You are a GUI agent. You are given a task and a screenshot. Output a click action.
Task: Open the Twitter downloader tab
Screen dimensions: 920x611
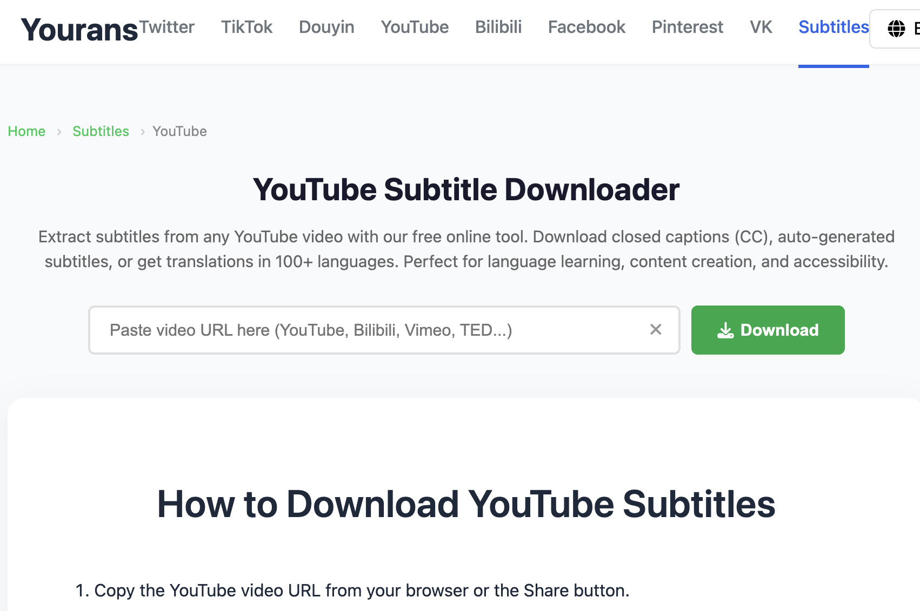167,27
